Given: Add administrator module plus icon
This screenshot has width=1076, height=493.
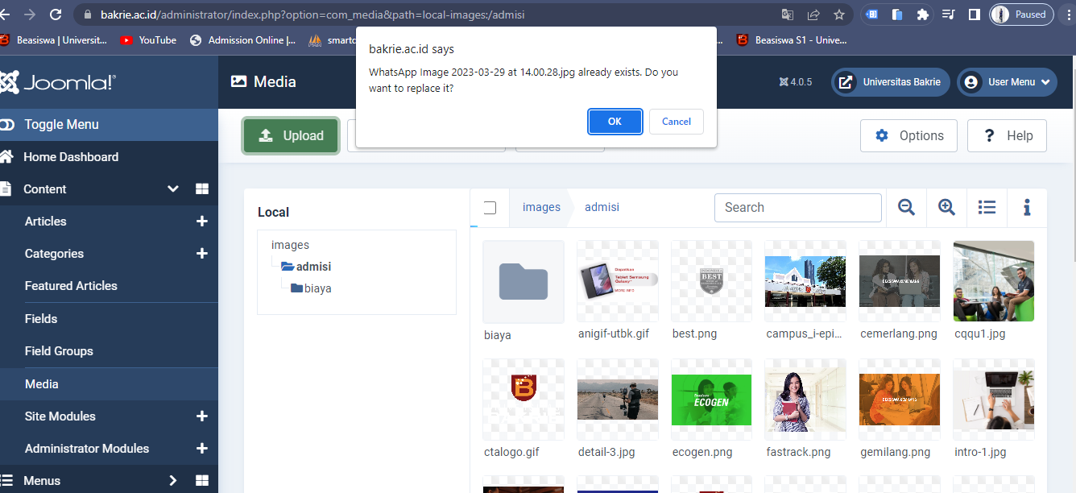Looking at the screenshot, I should point(201,449).
